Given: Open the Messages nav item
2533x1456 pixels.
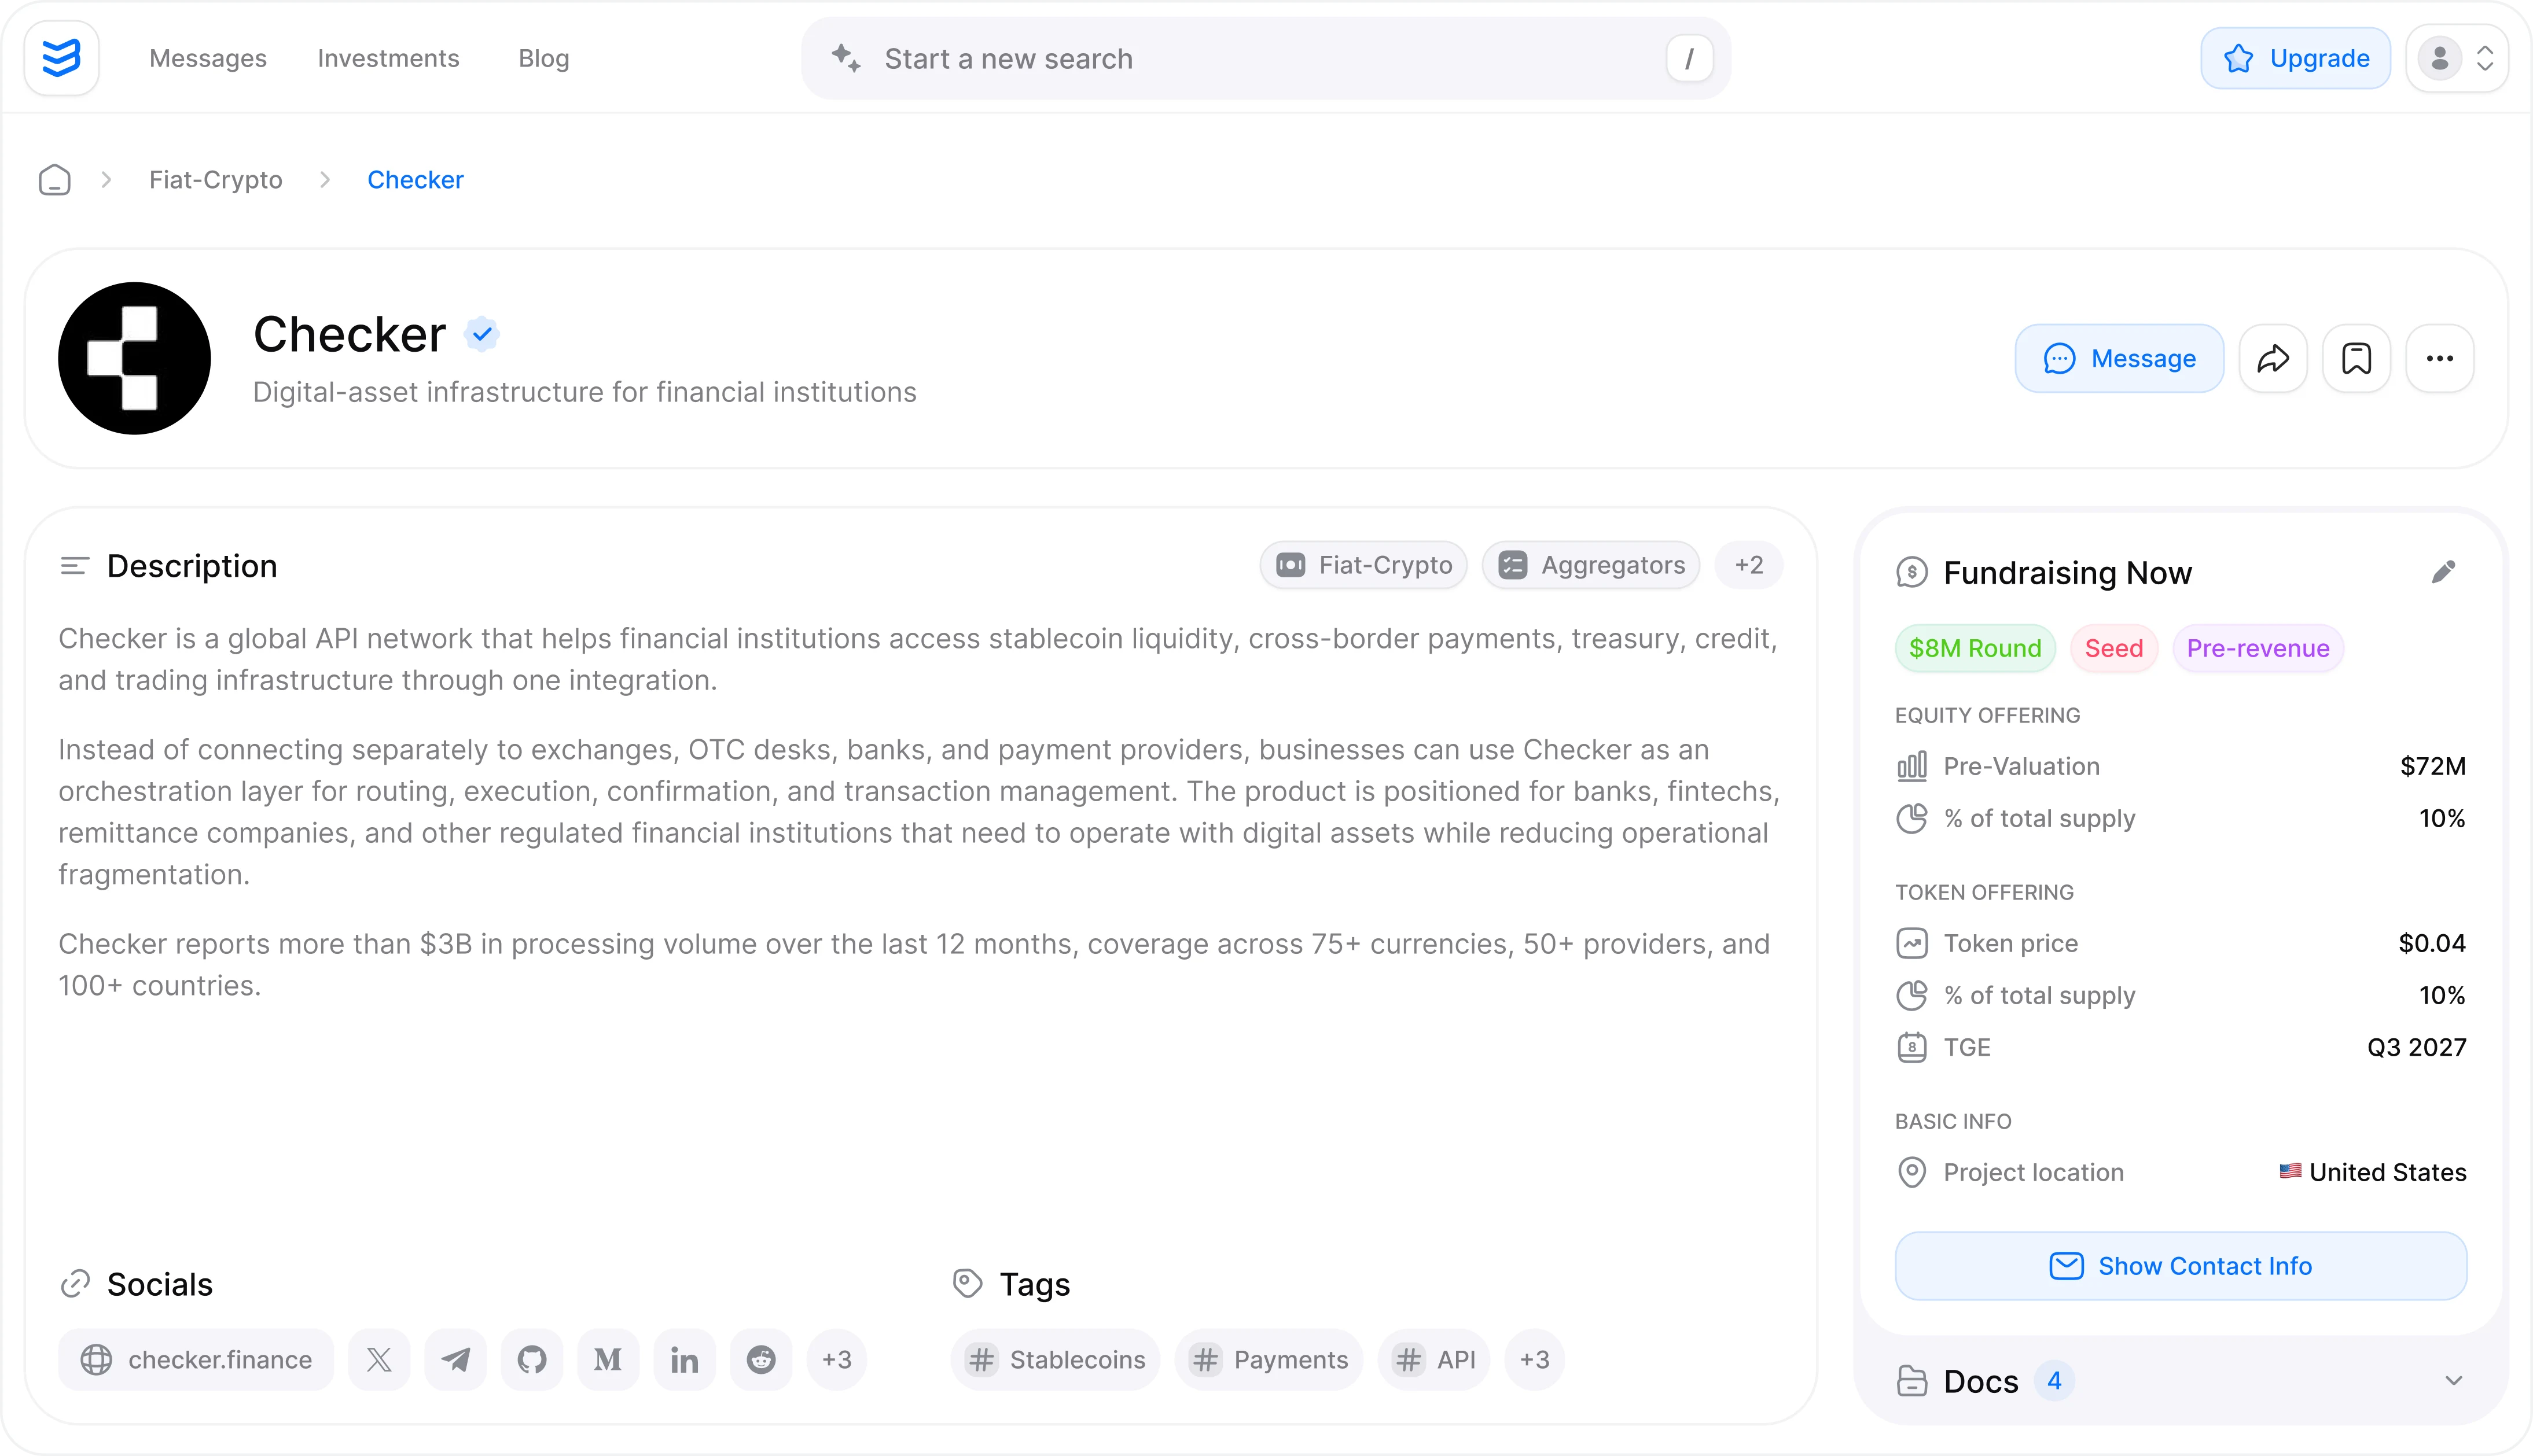Looking at the screenshot, I should pos(208,58).
